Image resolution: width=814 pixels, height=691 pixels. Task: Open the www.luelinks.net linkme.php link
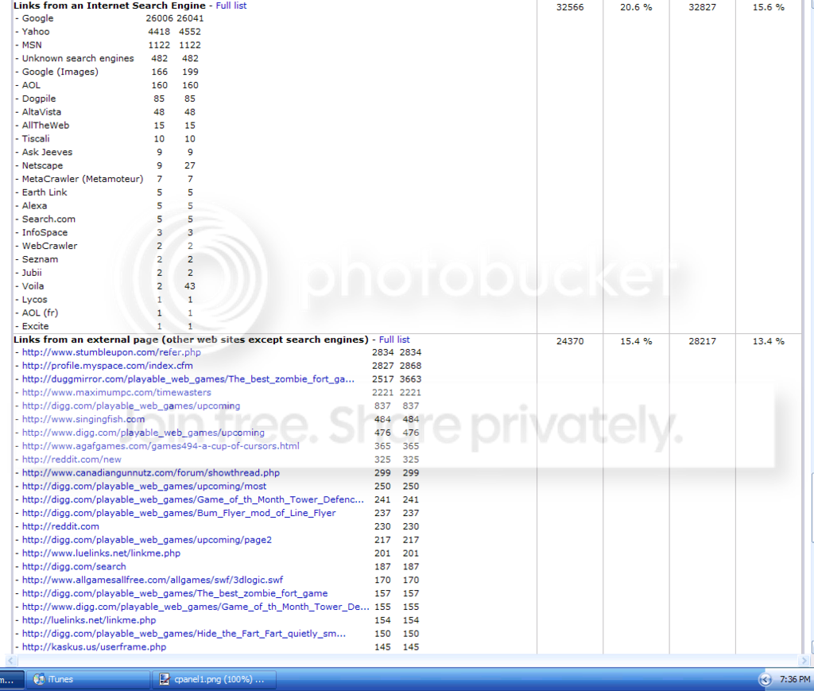[x=101, y=554]
